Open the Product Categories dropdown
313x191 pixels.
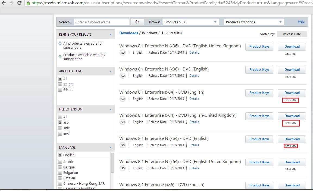tap(254, 22)
